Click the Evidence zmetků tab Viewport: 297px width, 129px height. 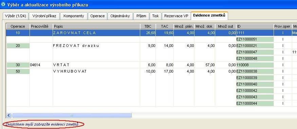pos(209,16)
